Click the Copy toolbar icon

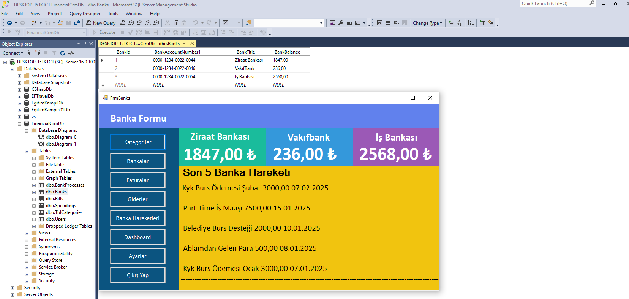pos(176,23)
